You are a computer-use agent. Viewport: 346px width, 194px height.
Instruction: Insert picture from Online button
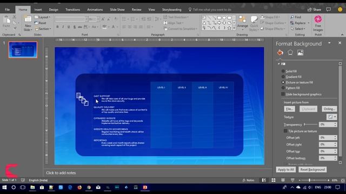click(329, 109)
